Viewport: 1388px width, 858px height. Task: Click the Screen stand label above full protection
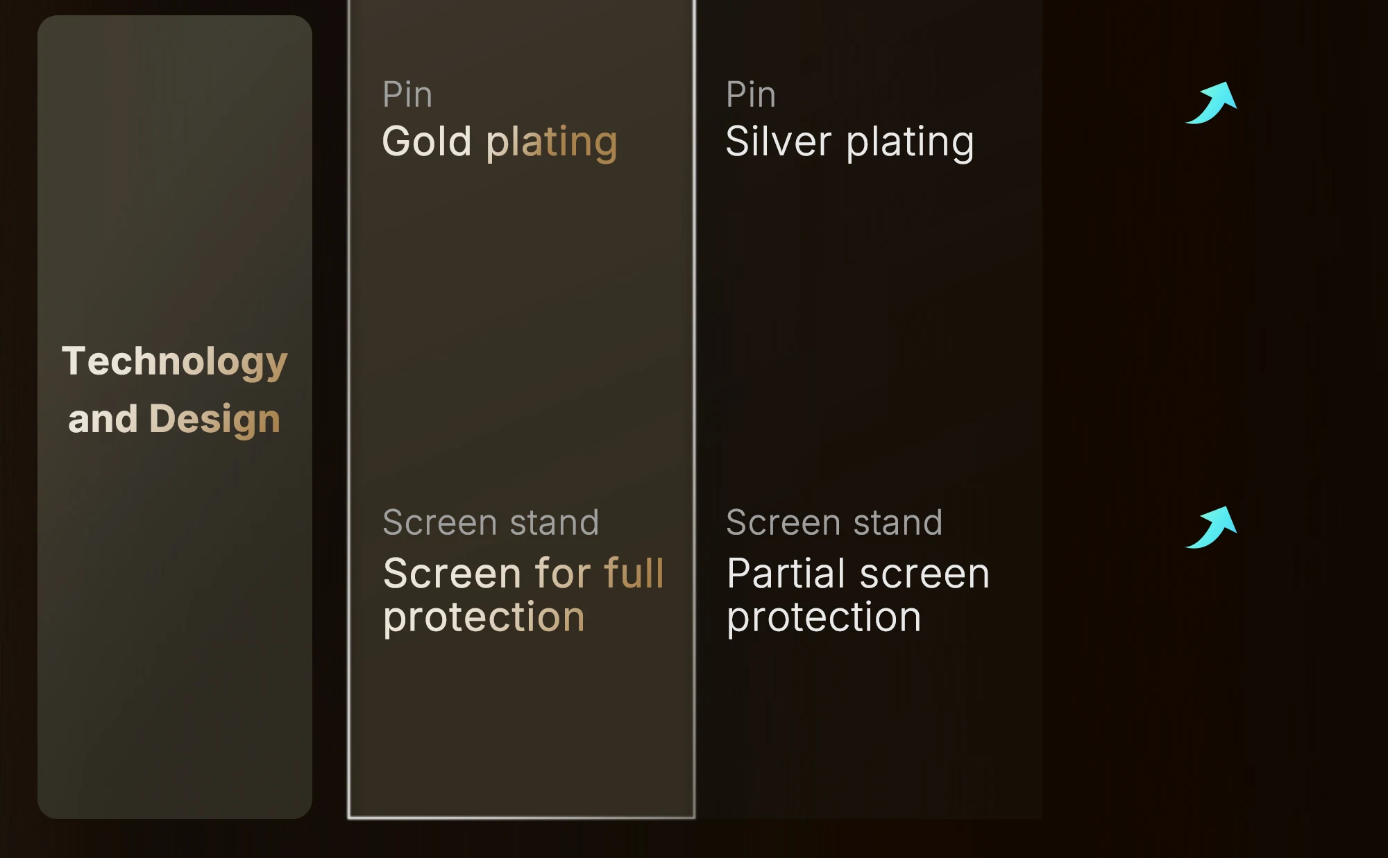point(491,522)
